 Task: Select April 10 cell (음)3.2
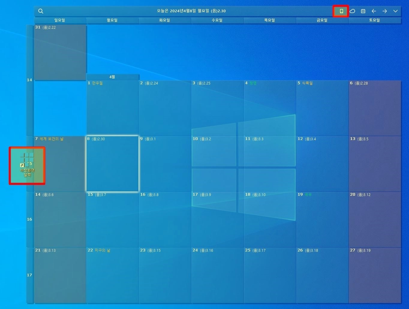(217, 164)
